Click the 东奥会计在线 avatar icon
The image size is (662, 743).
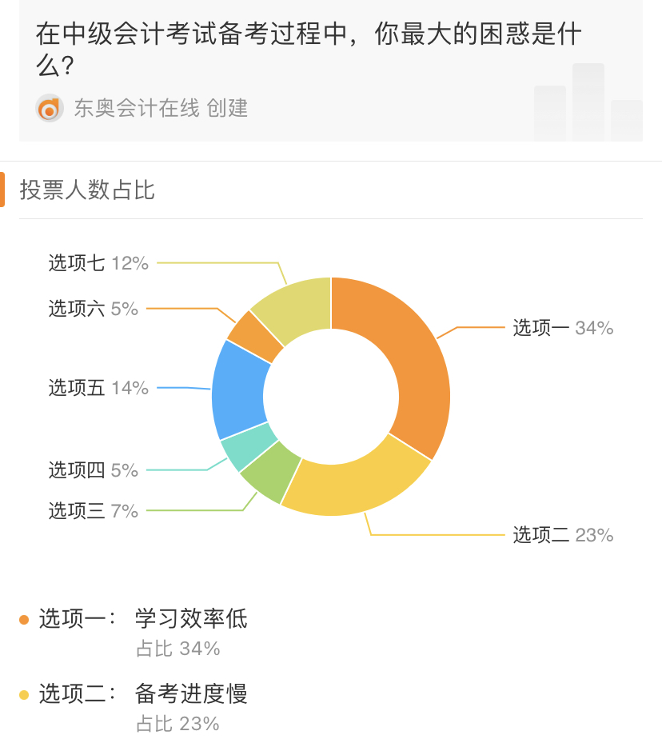[x=50, y=108]
